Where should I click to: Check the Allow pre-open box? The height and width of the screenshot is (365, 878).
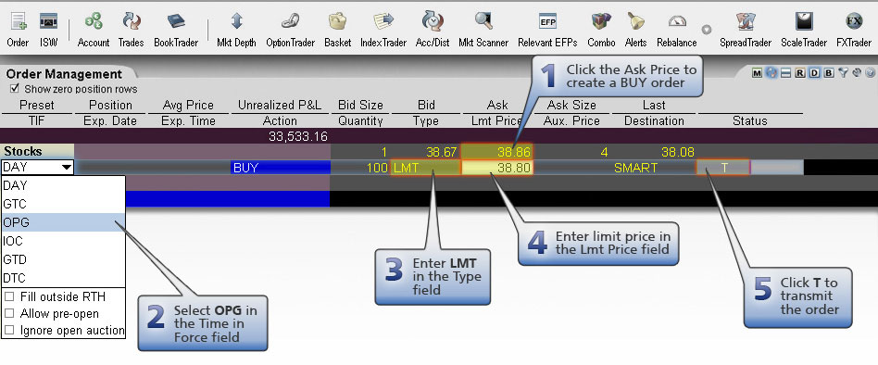click(9, 313)
